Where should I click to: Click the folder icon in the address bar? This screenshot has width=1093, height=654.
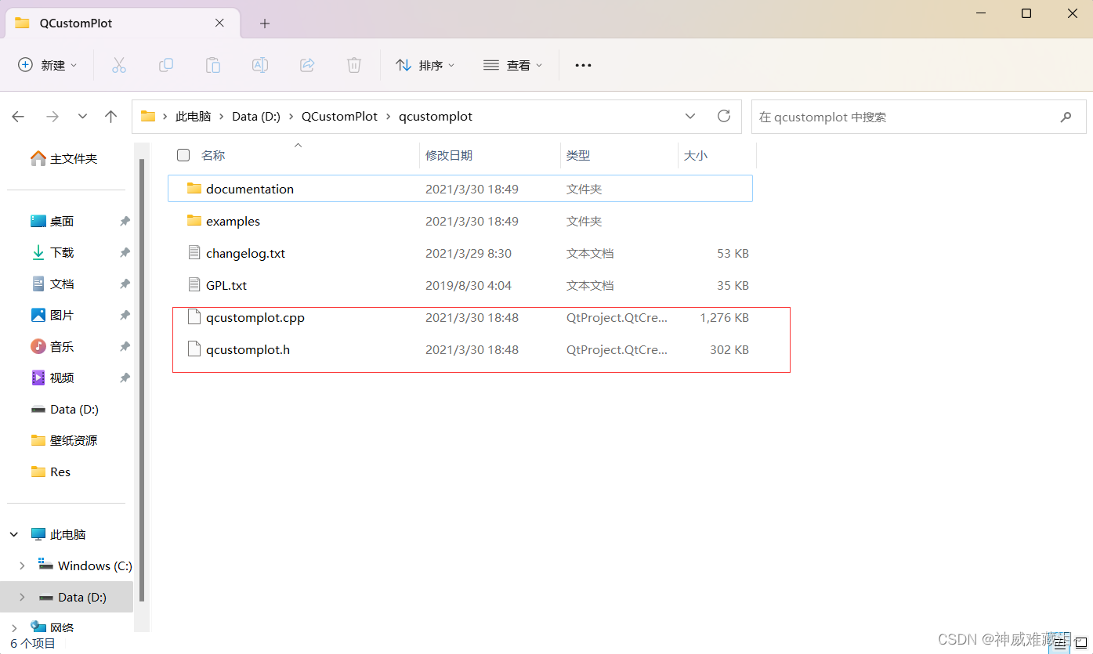(147, 117)
